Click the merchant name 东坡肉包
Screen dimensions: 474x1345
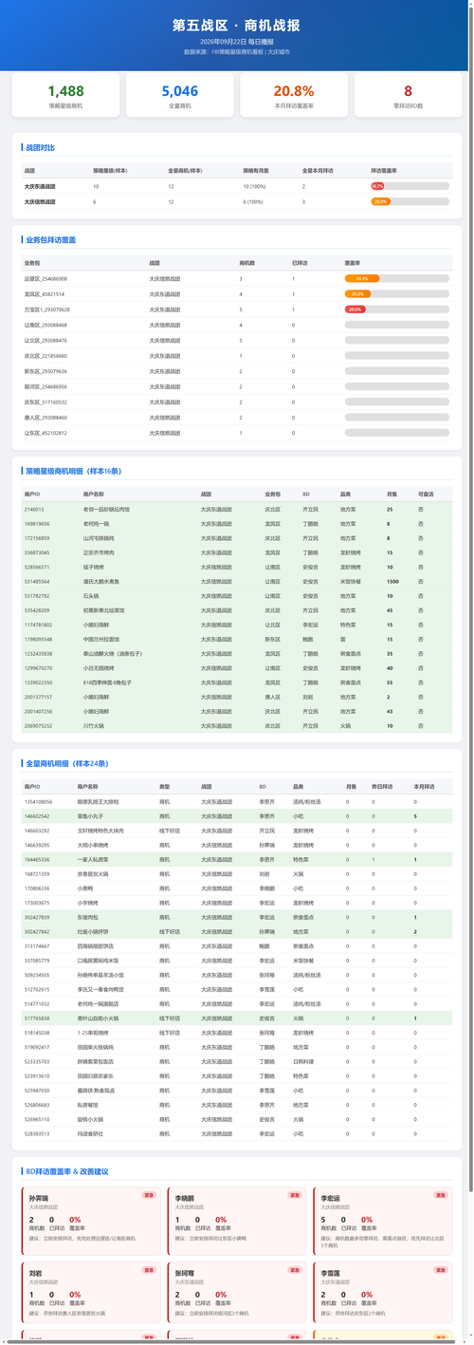point(88,917)
